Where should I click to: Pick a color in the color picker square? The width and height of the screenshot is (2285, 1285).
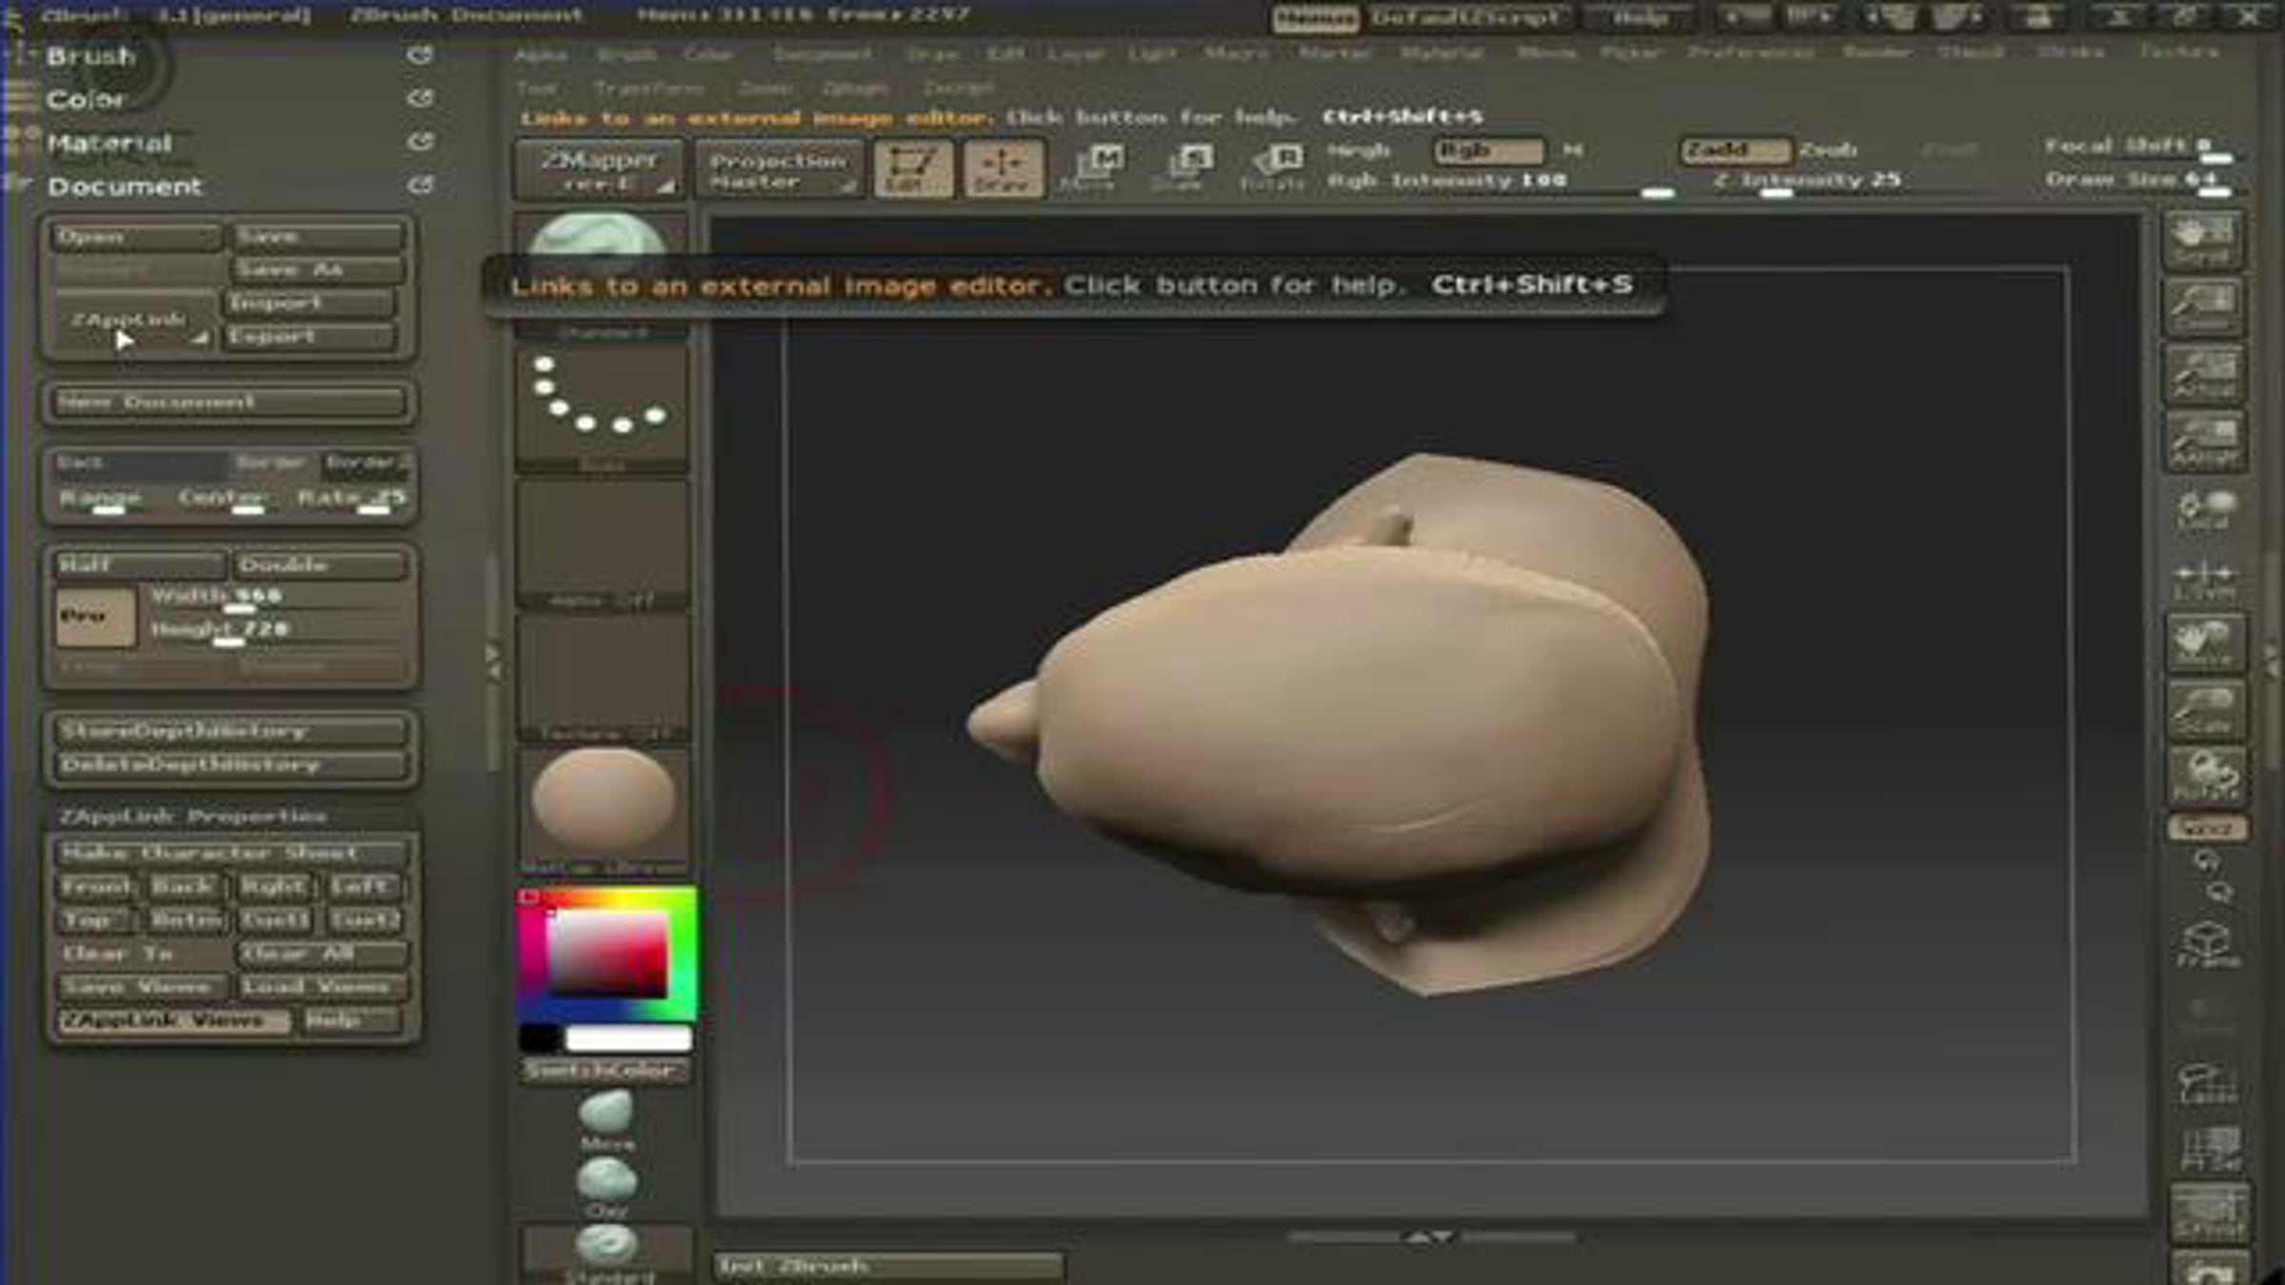[x=606, y=954]
